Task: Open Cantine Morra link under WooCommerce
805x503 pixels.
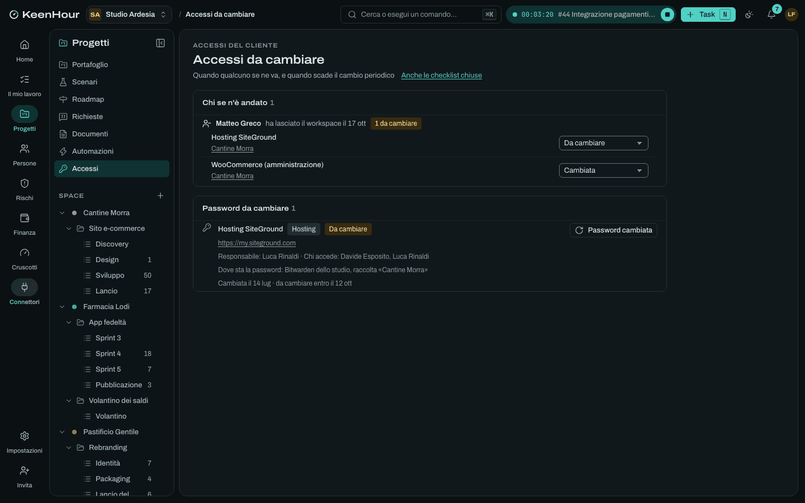Action: point(233,176)
